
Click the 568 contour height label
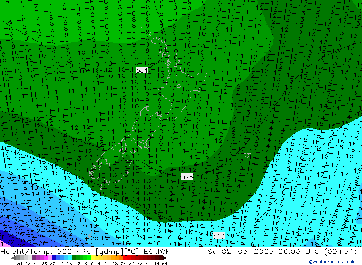tap(219, 236)
